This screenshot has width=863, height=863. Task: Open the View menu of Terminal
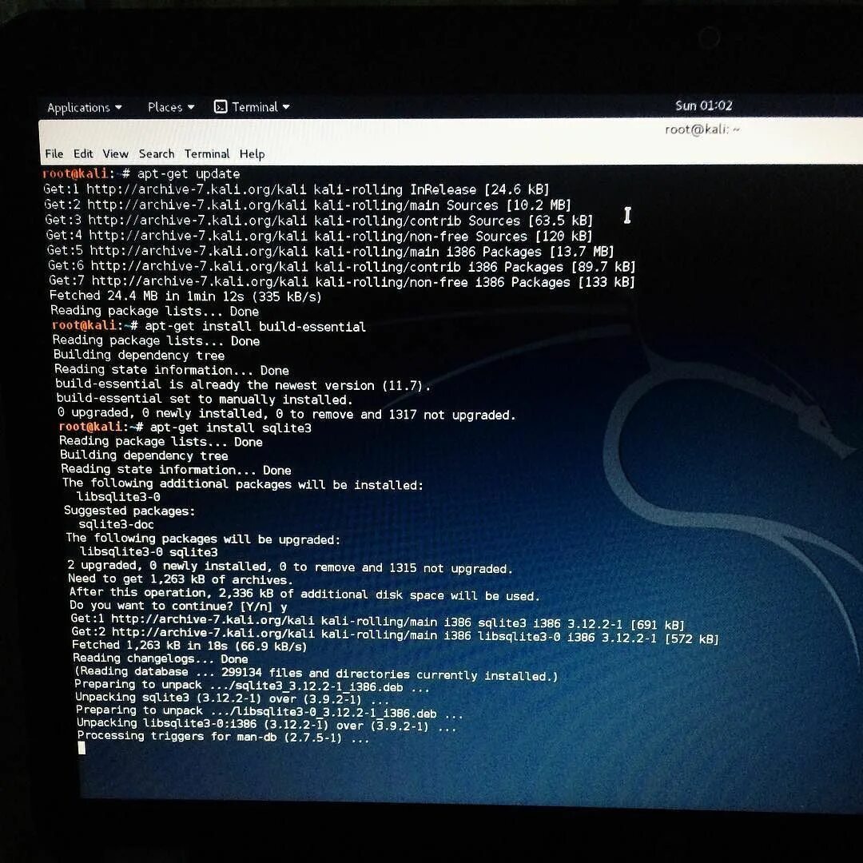116,153
